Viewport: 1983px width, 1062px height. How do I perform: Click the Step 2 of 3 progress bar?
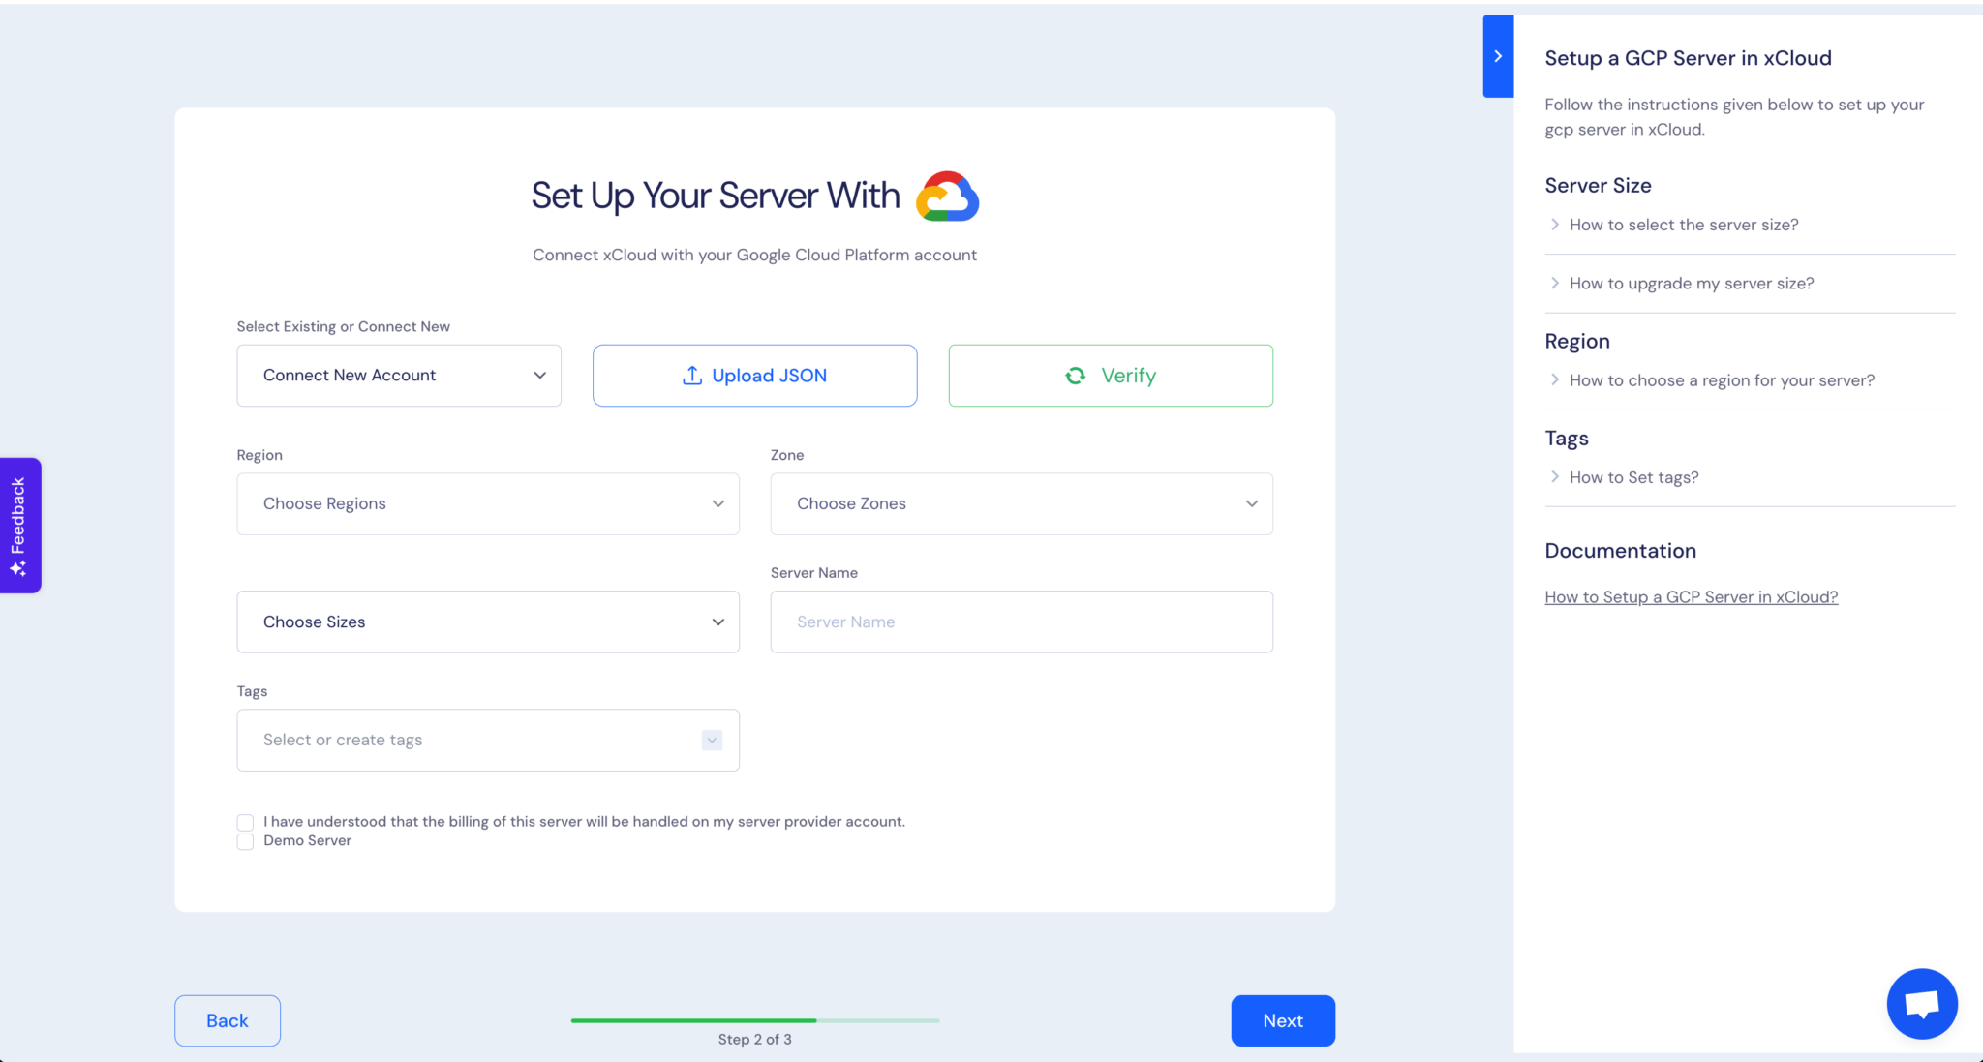pyautogui.click(x=755, y=1019)
